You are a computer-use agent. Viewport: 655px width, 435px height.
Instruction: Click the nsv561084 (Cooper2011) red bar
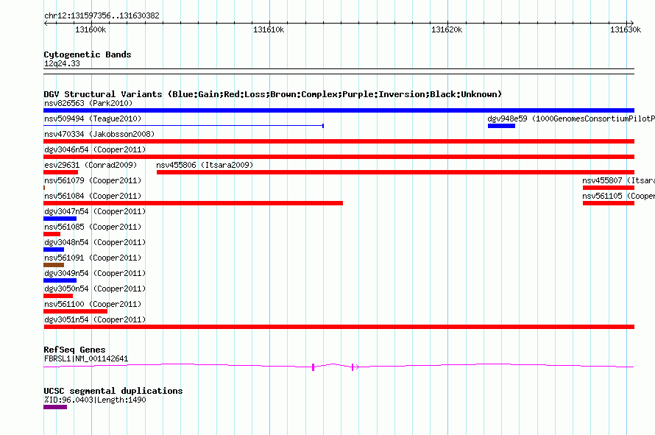[x=193, y=203]
